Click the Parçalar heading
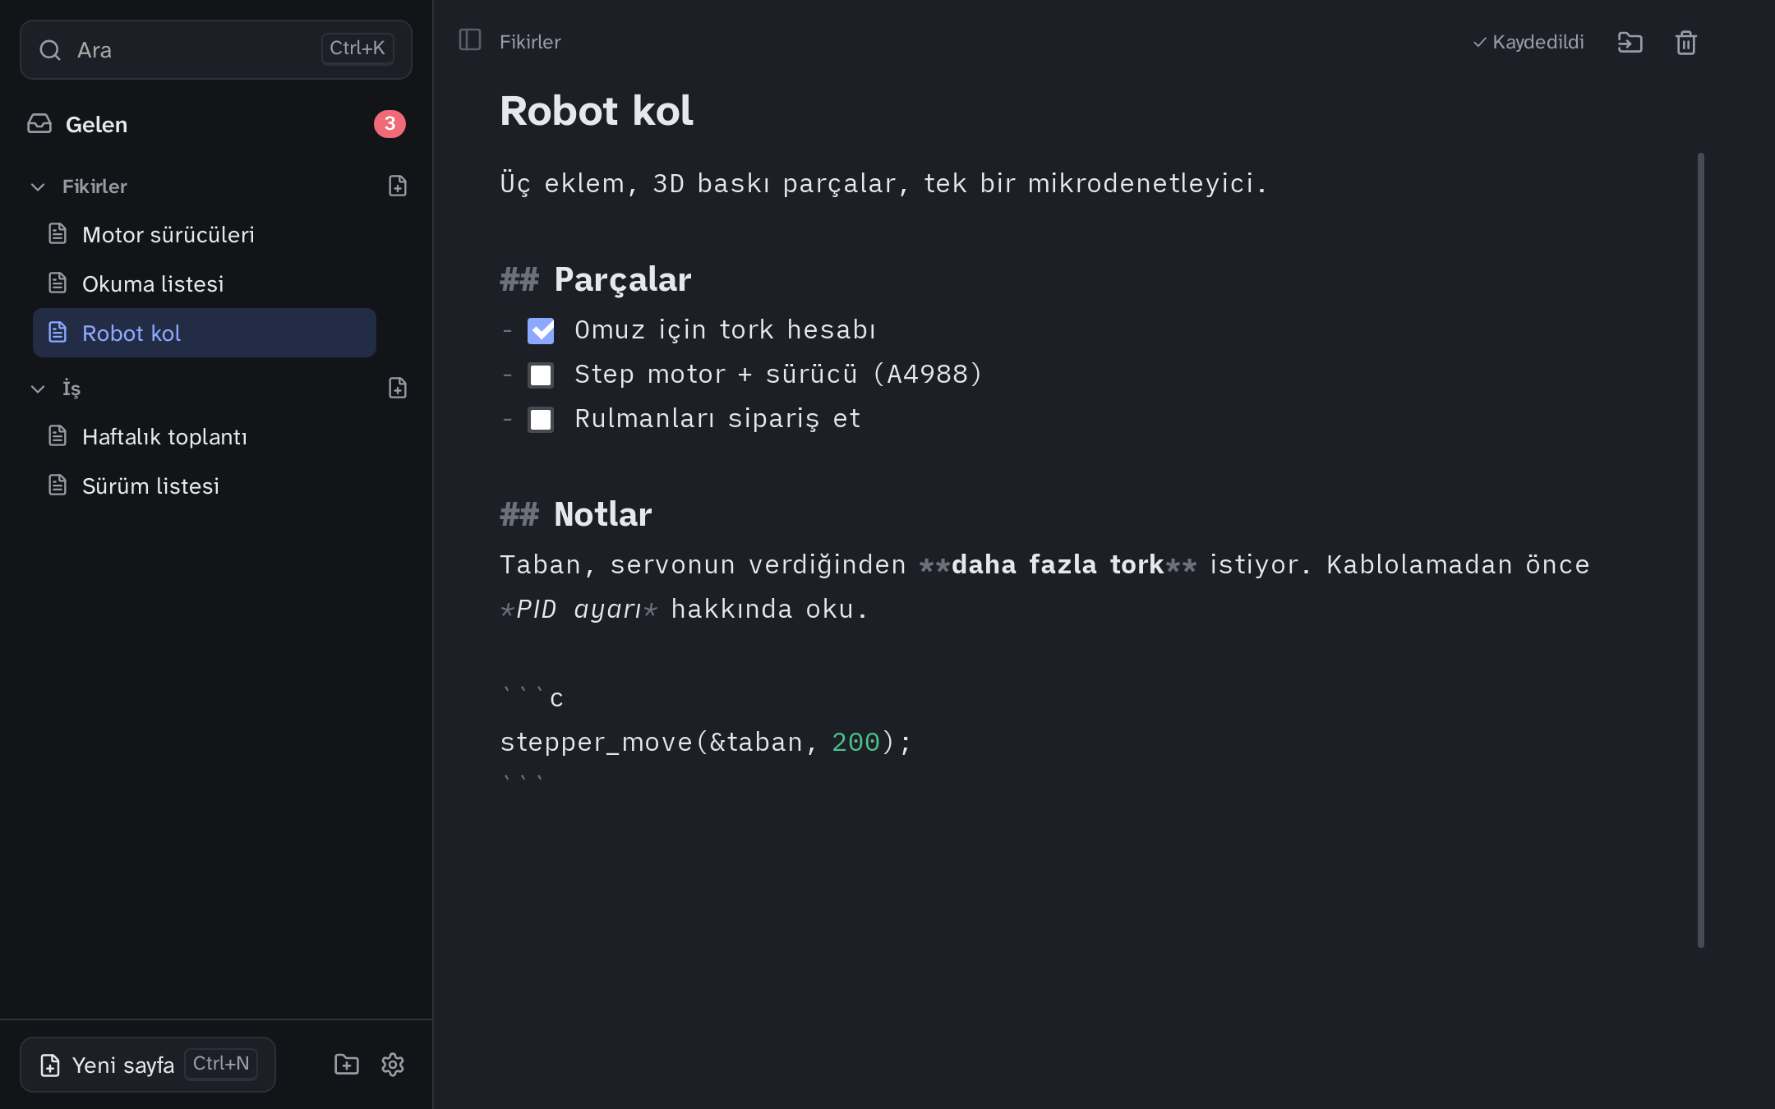Image resolution: width=1775 pixels, height=1109 pixels. (622, 279)
